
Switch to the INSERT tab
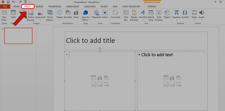28,6
